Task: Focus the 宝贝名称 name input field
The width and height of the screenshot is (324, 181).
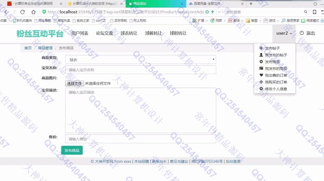Action: [141, 70]
